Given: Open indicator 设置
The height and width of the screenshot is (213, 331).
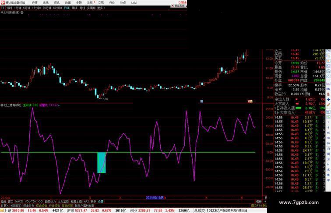Looking at the screenshot, I should pyautogui.click(x=101, y=202).
